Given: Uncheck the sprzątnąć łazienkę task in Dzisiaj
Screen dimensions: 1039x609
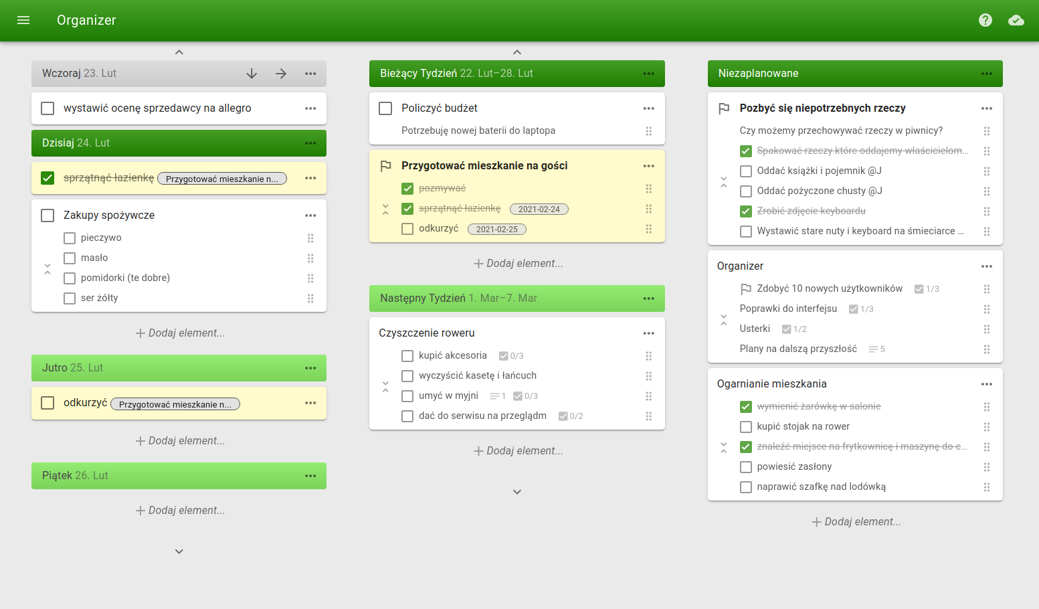Looking at the screenshot, I should [x=48, y=178].
